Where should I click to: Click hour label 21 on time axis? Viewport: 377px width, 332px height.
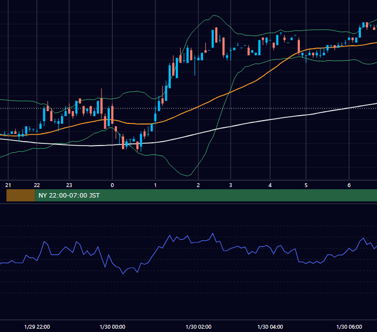[x=8, y=185]
